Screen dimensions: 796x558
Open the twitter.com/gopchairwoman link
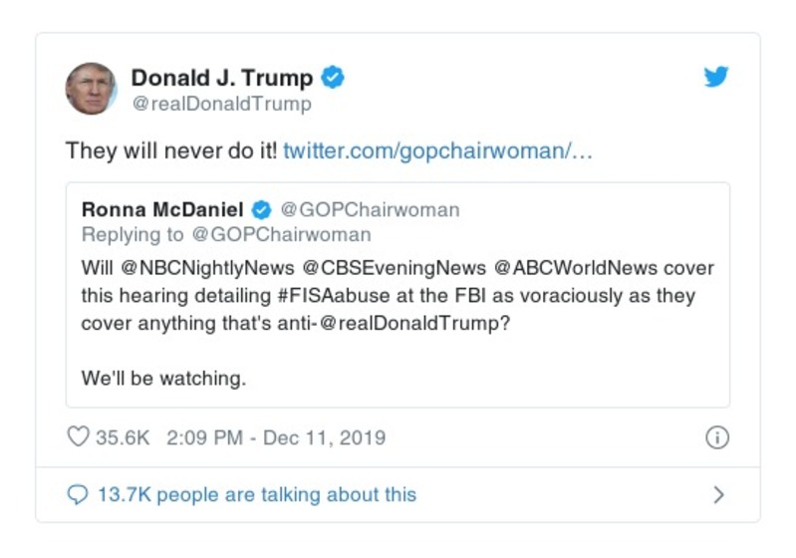pos(438,150)
